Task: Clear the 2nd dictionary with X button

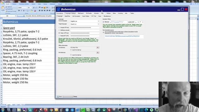Action: pyautogui.click(x=98, y=53)
